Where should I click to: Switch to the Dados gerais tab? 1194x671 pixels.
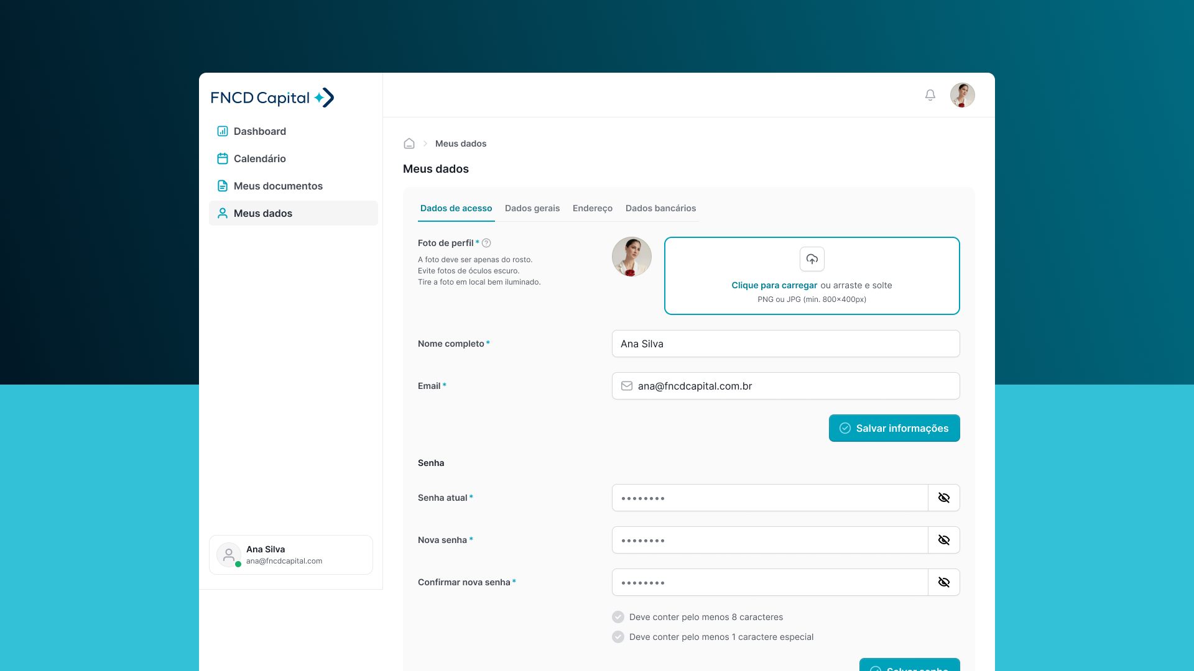(x=532, y=208)
